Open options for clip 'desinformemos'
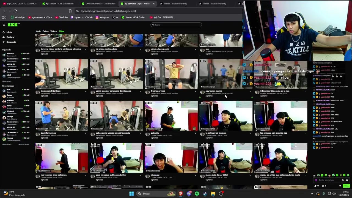This screenshot has width=352, height=198. click(86, 133)
